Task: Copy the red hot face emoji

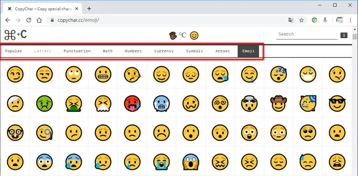Action: click(x=132, y=104)
